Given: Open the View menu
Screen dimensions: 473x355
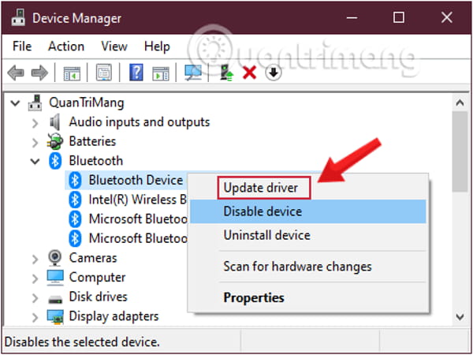Looking at the screenshot, I should click(114, 47).
